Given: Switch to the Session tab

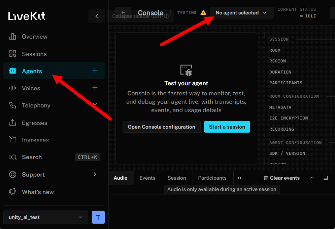Looking at the screenshot, I should [x=177, y=178].
